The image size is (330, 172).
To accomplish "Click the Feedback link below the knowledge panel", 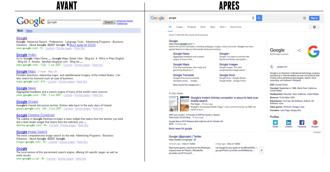I will pyautogui.click(x=317, y=132).
